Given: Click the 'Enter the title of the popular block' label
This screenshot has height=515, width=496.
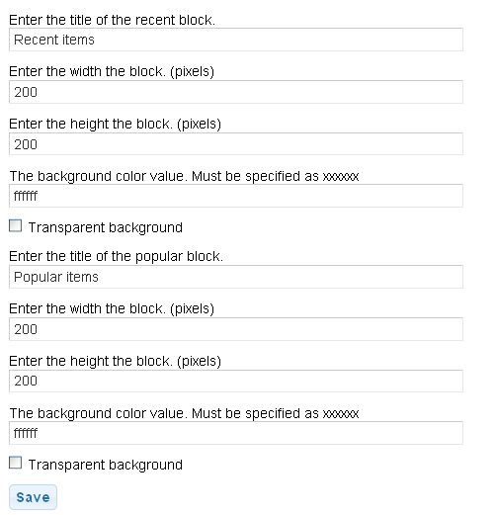Looking at the screenshot, I should point(116,256).
